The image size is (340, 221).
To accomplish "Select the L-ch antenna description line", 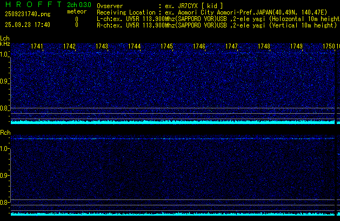I will point(216,18).
